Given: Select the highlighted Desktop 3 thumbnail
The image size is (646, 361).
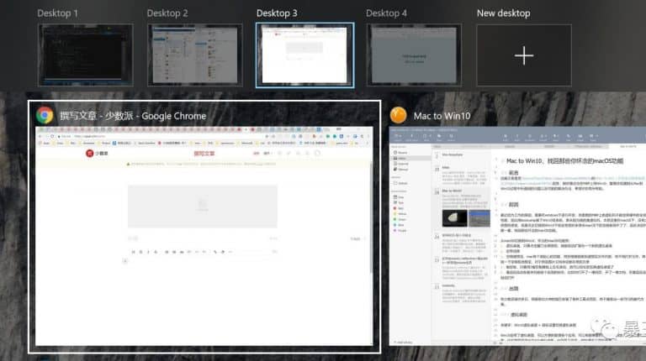Looking at the screenshot, I should pyautogui.click(x=304, y=55).
